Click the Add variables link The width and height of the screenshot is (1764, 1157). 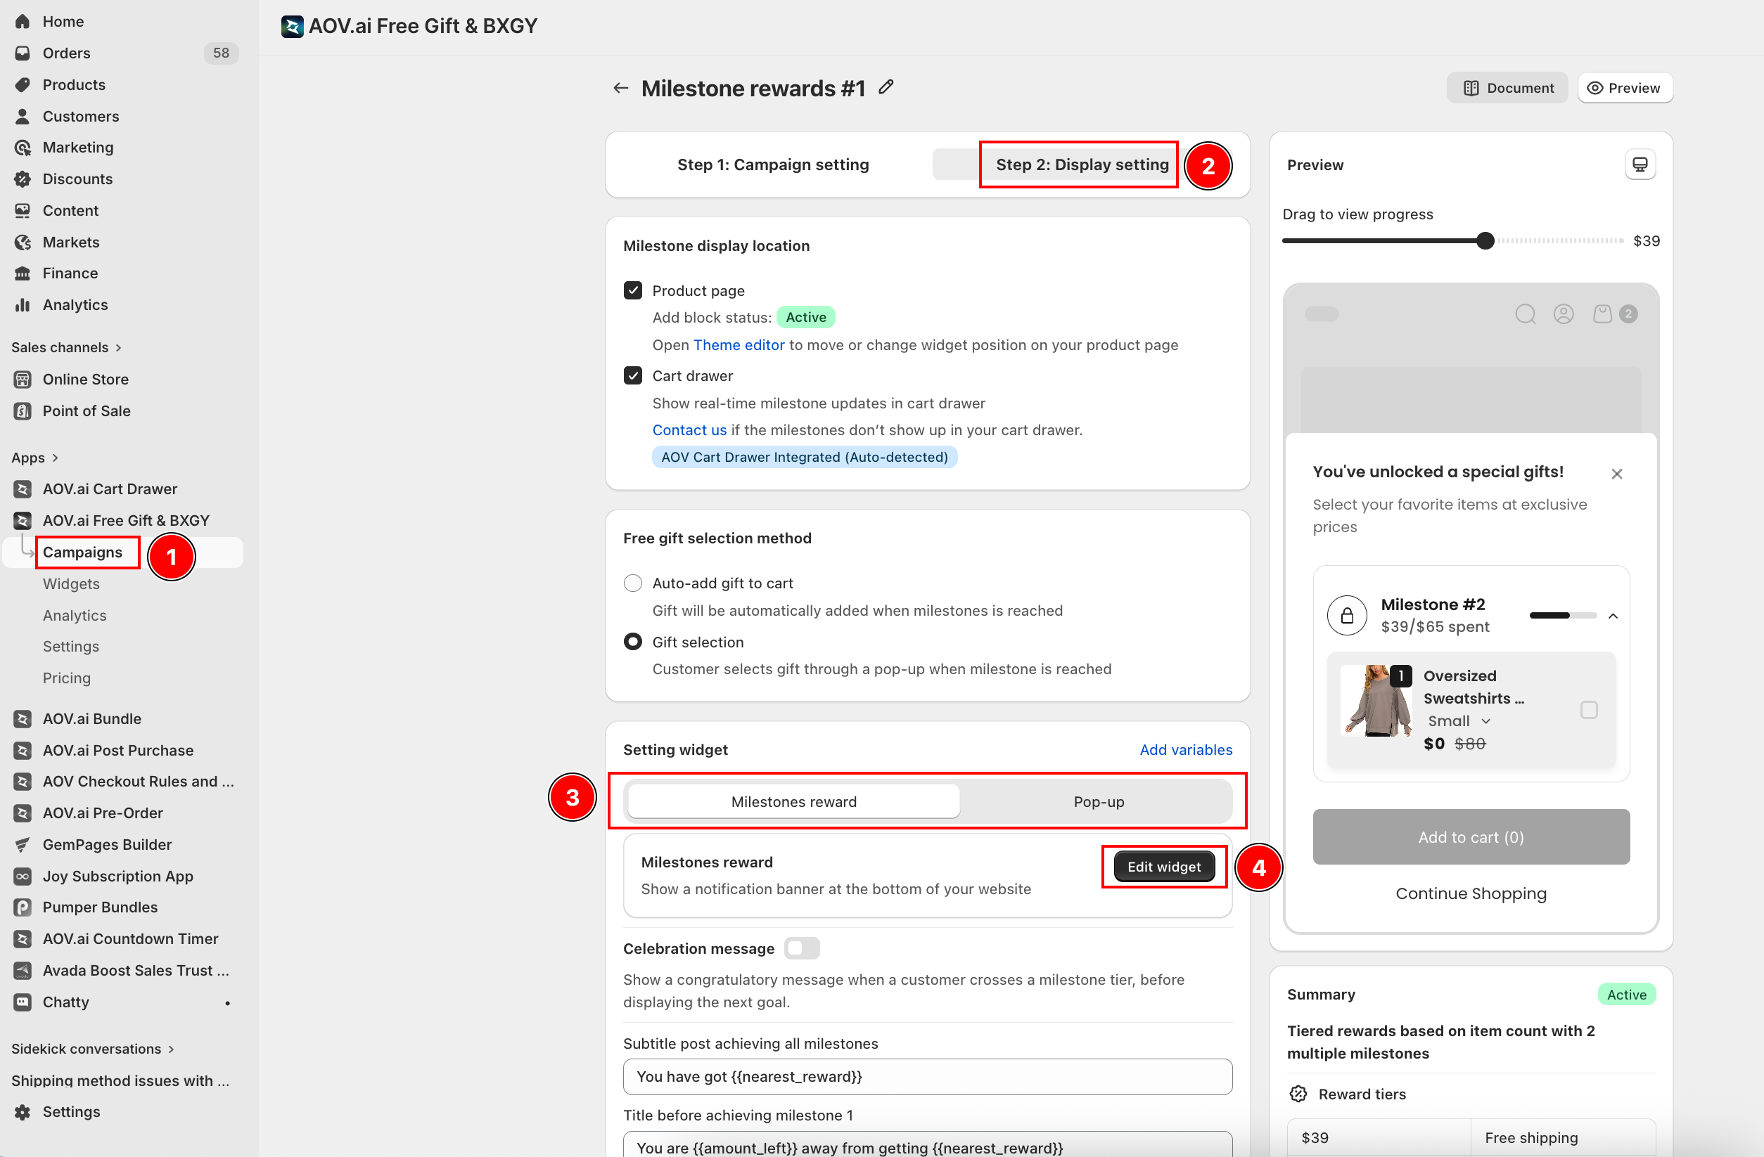[1186, 749]
